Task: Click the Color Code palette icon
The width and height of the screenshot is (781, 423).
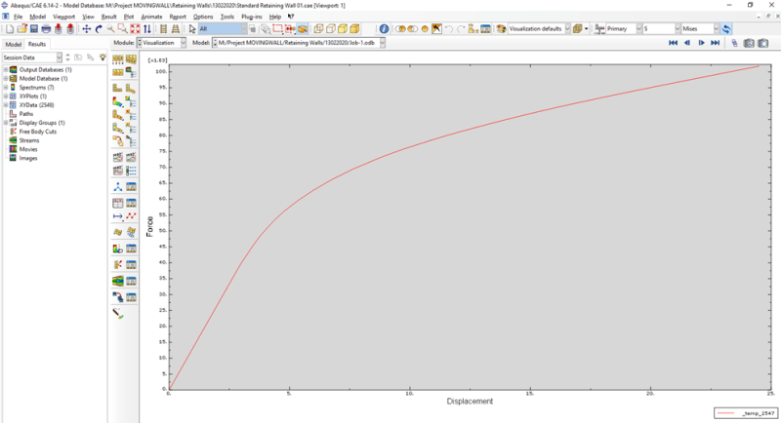Action: pyautogui.click(x=501, y=29)
